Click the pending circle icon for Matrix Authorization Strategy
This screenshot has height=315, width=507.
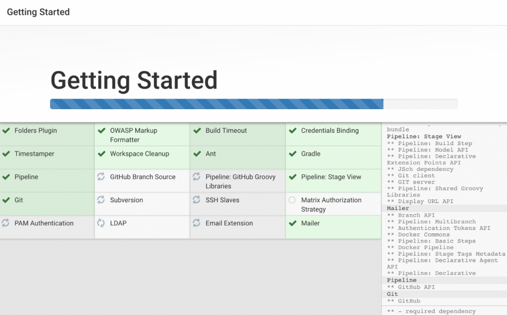click(x=292, y=200)
